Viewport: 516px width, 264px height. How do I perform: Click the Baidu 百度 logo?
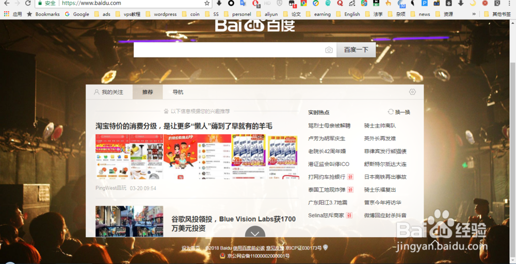pos(255,26)
